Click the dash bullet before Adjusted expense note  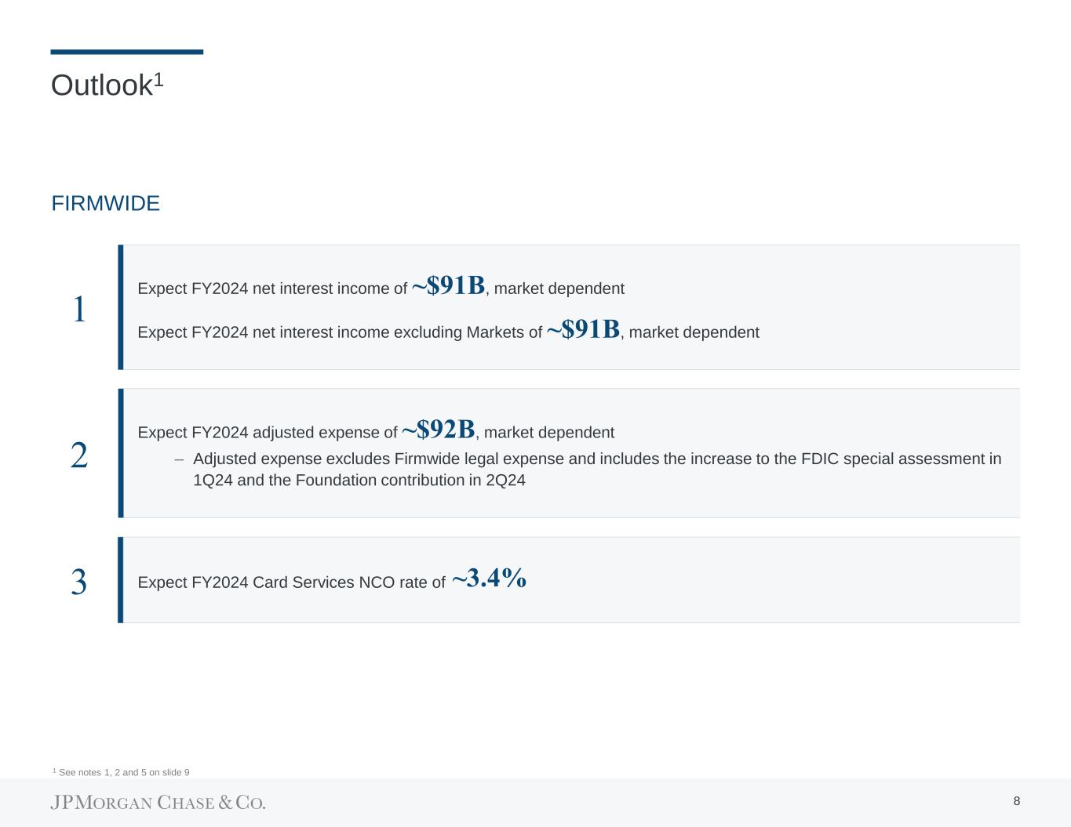tap(180, 459)
